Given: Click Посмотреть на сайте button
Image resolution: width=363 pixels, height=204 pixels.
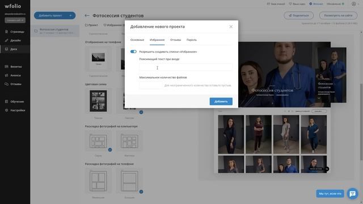Looking at the screenshot, I should click(338, 15).
